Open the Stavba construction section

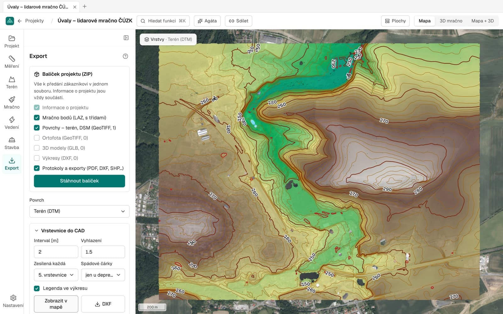click(12, 143)
